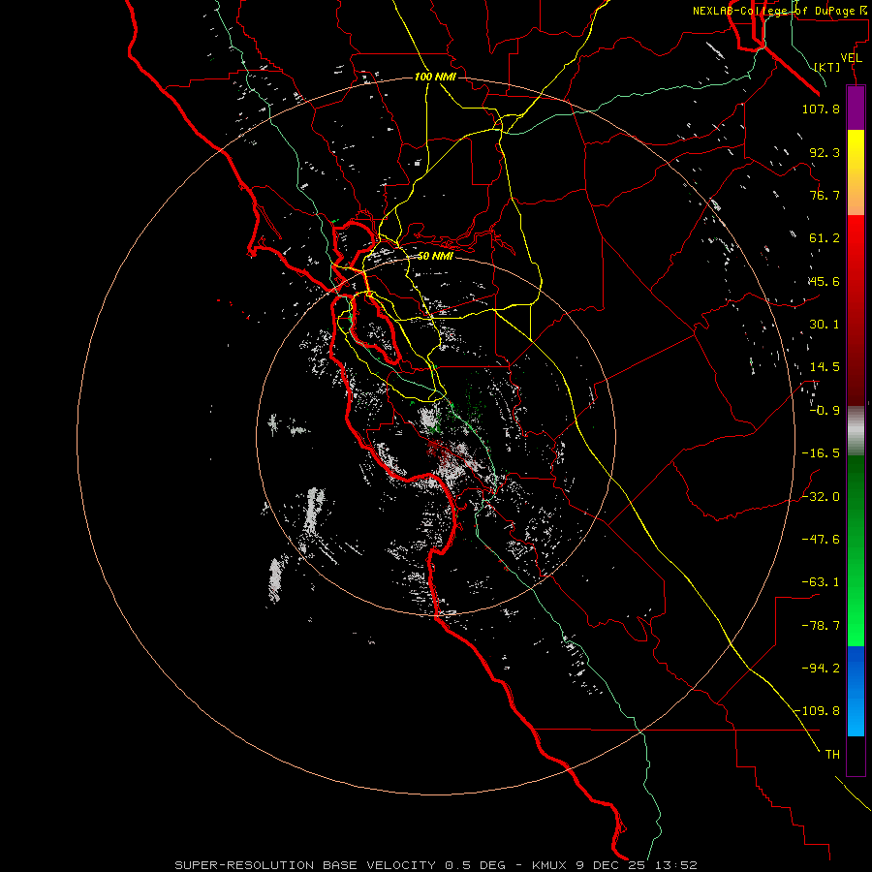
Task: Click the TH threshold label
Action: click(832, 755)
